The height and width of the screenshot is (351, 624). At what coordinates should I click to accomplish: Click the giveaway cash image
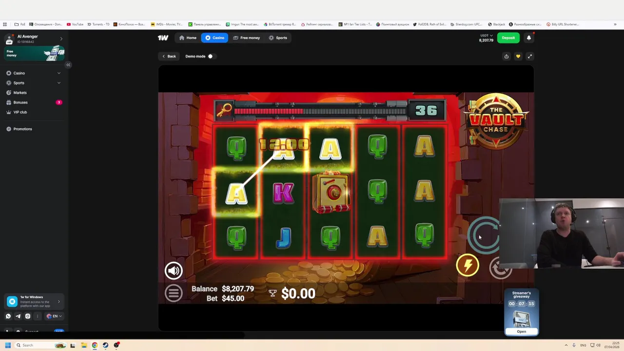[521, 318]
